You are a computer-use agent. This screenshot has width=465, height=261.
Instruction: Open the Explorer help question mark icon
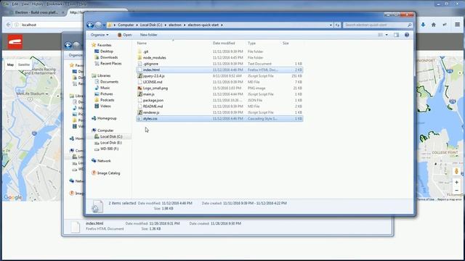tap(407, 35)
